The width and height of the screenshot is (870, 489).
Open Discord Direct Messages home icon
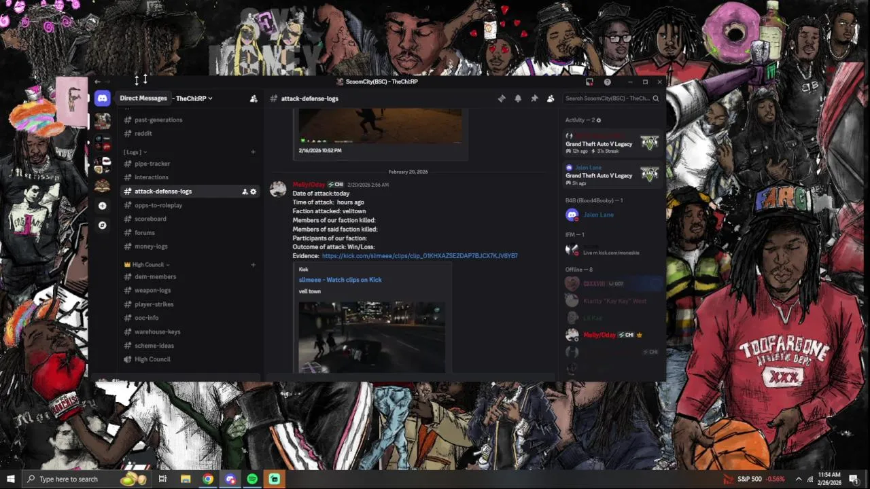point(102,98)
